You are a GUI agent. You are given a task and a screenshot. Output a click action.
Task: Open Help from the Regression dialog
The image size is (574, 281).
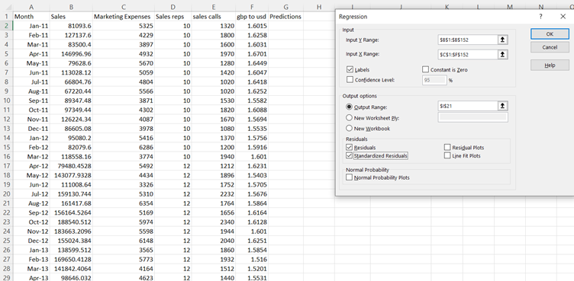point(550,65)
